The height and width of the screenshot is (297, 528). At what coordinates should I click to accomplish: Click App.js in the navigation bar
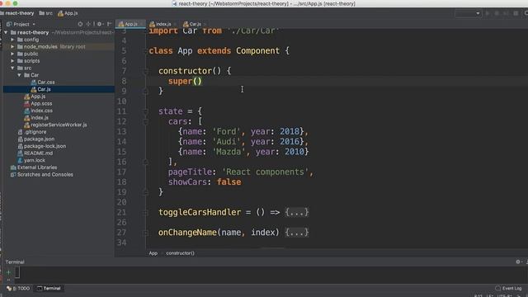pyautogui.click(x=68, y=13)
